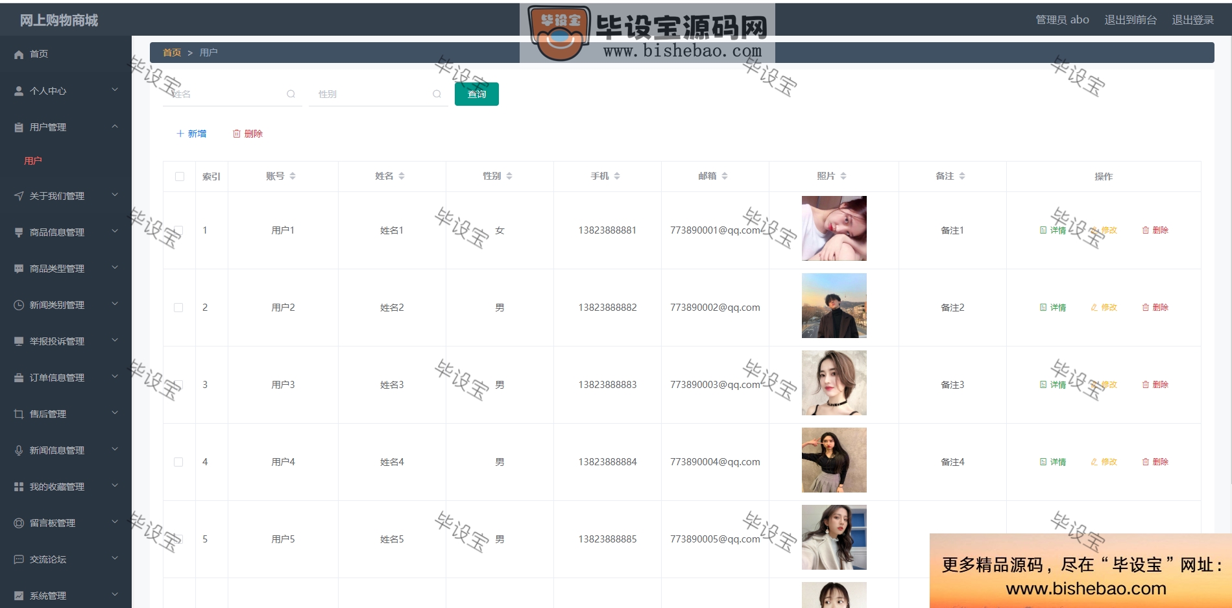The width and height of the screenshot is (1232, 608).
Task: Click the search icon in 姓名 field
Action: point(291,94)
